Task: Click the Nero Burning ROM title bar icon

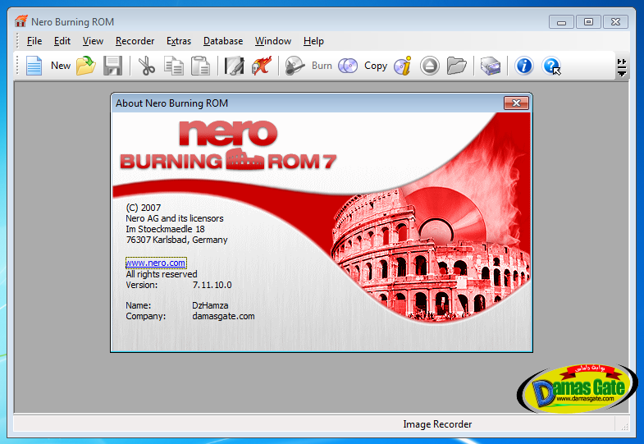Action: tap(21, 21)
